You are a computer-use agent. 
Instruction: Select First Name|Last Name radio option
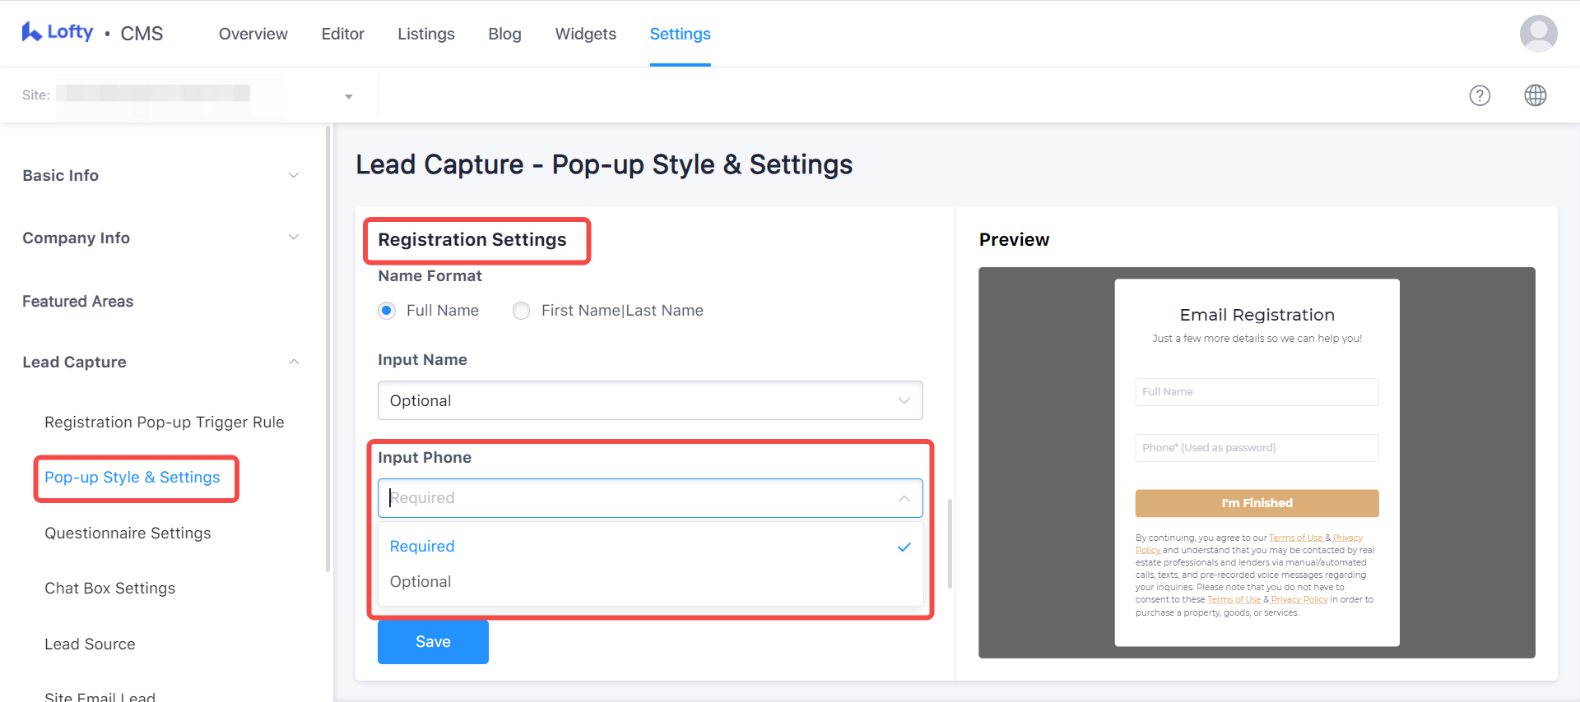[x=521, y=311]
